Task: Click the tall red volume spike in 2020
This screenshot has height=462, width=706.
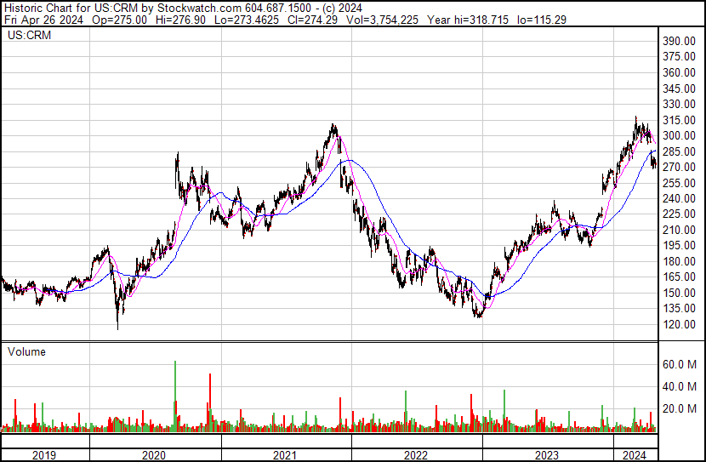Action: (210, 402)
